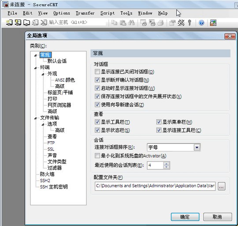Screen dimensions: 238x226
Task: Click the SecureFX toolbar icon
Action: tap(213, 23)
